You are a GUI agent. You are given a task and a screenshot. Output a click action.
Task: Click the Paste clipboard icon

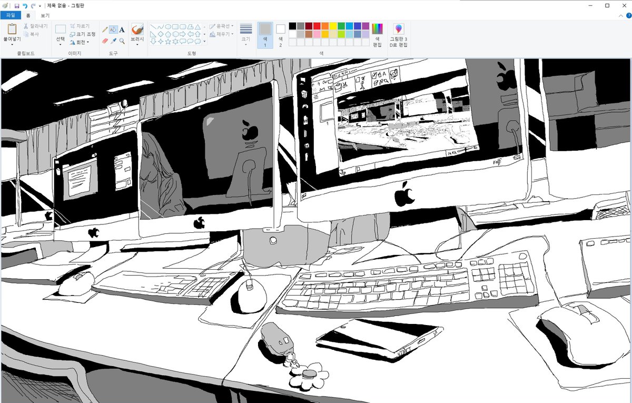pyautogui.click(x=12, y=29)
